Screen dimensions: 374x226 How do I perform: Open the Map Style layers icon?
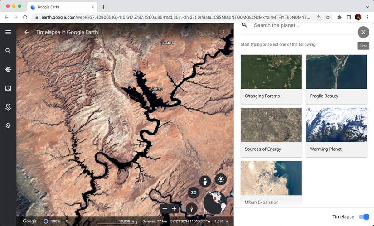point(8,125)
